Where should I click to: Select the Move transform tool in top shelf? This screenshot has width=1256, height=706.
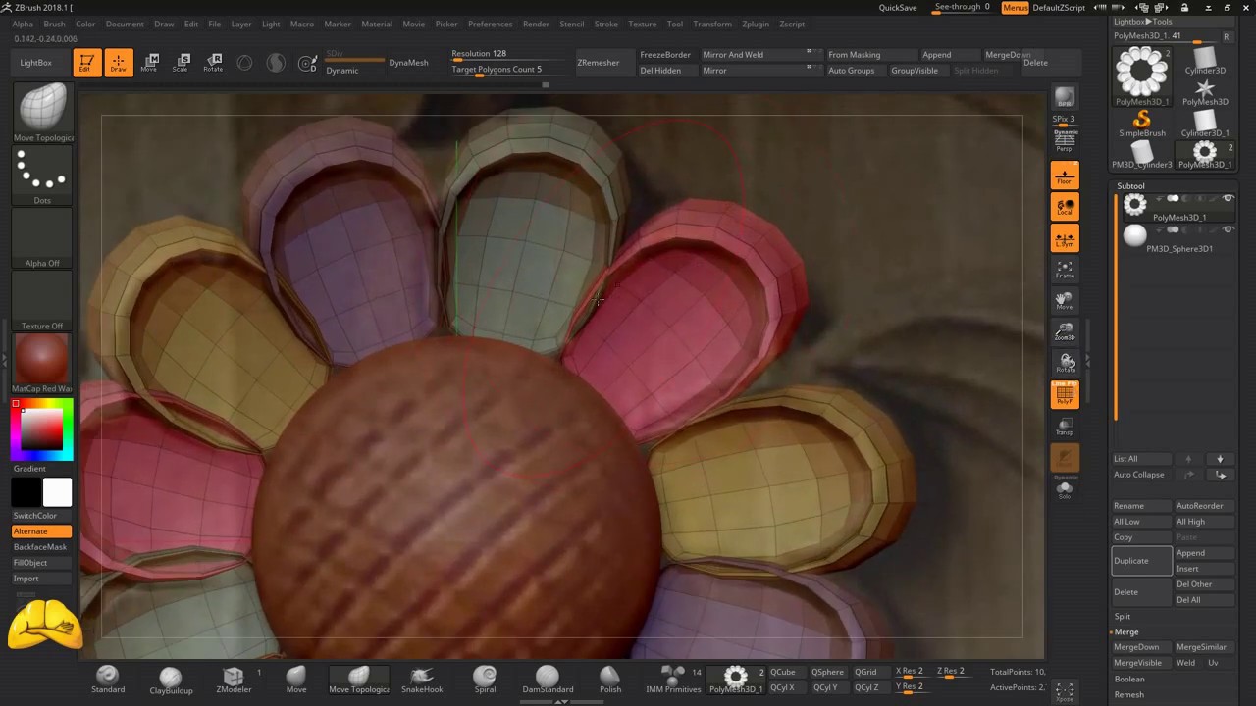(149, 63)
